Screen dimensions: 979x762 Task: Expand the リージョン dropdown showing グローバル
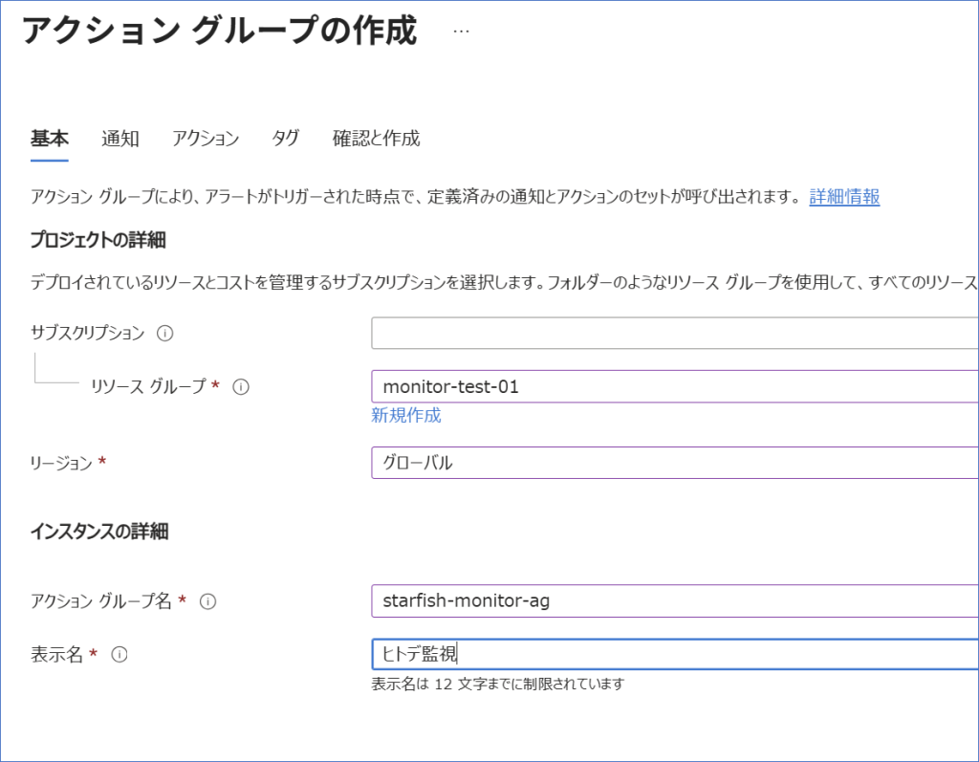click(x=674, y=463)
